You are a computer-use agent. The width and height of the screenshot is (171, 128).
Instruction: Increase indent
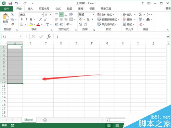click(x=61, y=24)
